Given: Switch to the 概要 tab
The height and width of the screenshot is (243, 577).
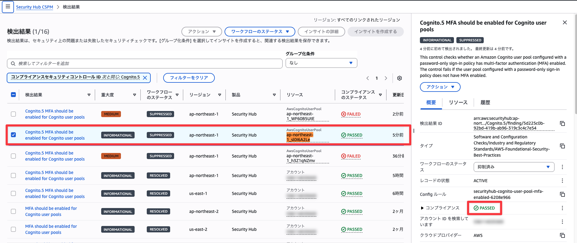Looking at the screenshot, I should pos(431,103).
